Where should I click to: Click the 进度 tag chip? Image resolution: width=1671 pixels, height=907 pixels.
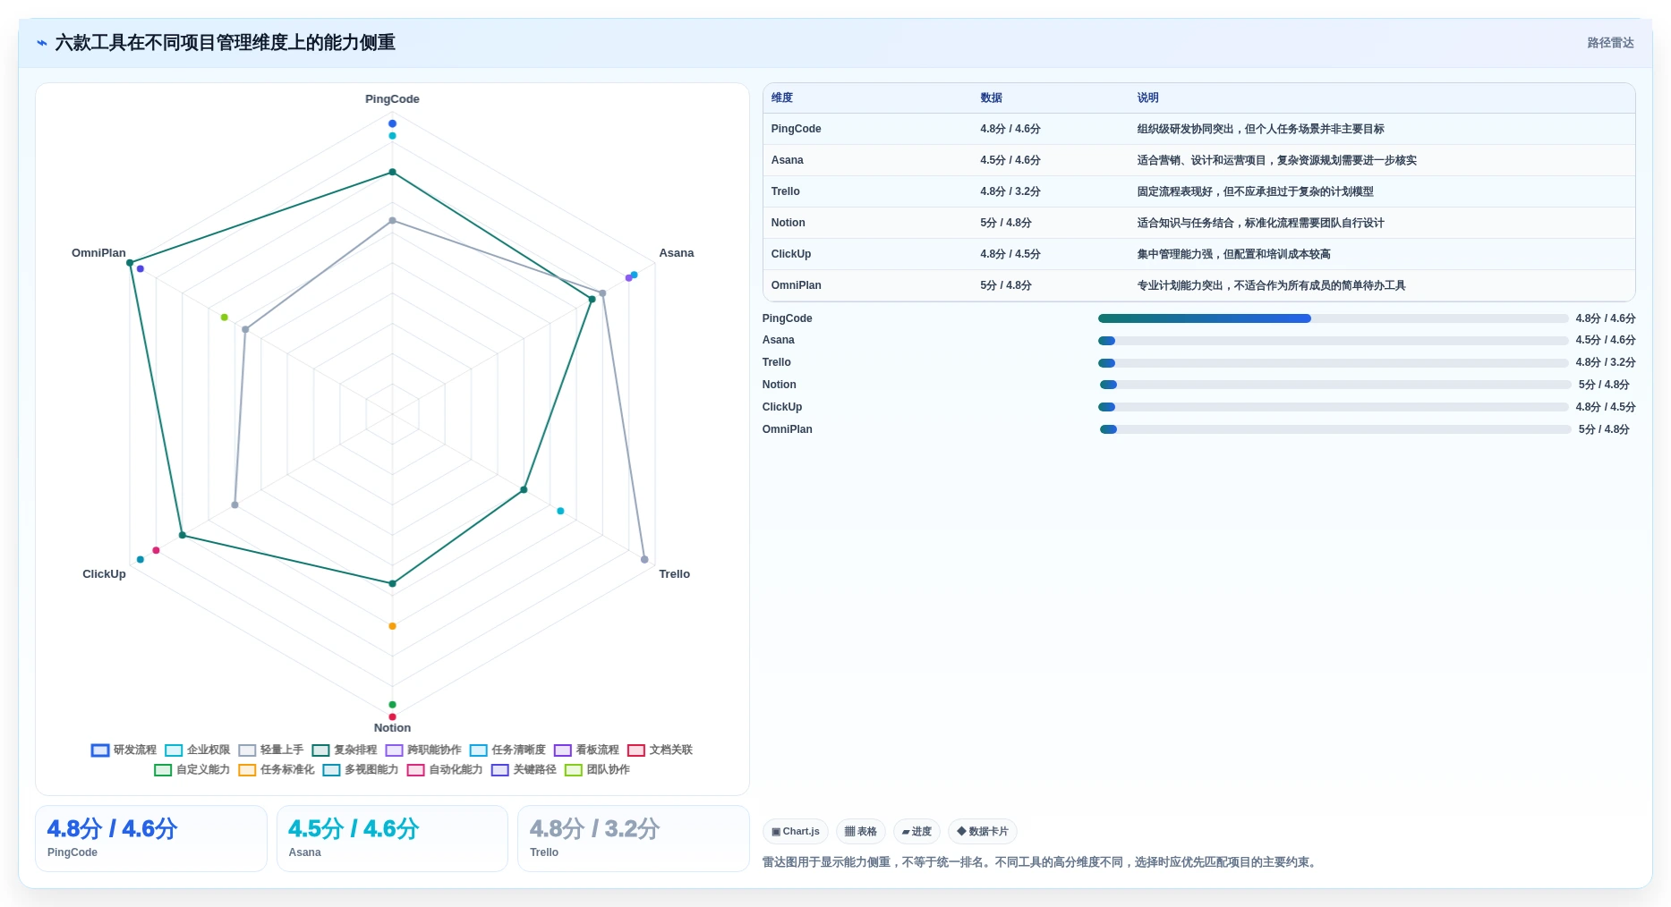tap(916, 831)
